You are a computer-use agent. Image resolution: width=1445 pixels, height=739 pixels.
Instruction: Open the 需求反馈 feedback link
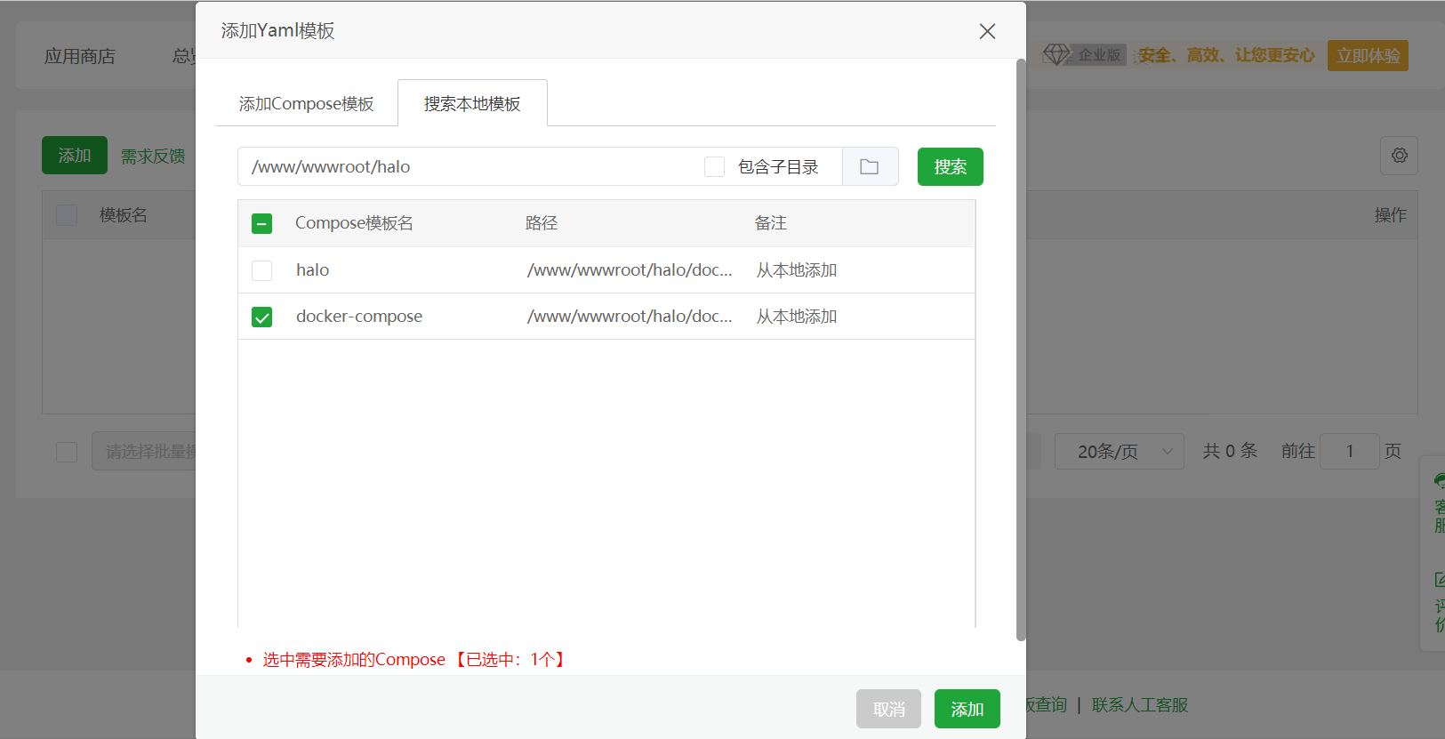tap(153, 157)
